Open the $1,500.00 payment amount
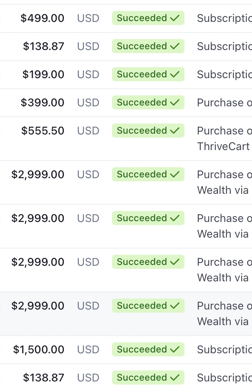Image resolution: width=252 pixels, height=390 pixels. [x=39, y=349]
